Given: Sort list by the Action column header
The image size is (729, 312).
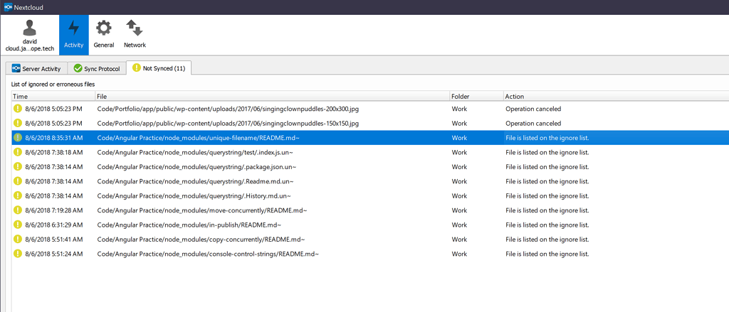Looking at the screenshot, I should click(x=616, y=97).
